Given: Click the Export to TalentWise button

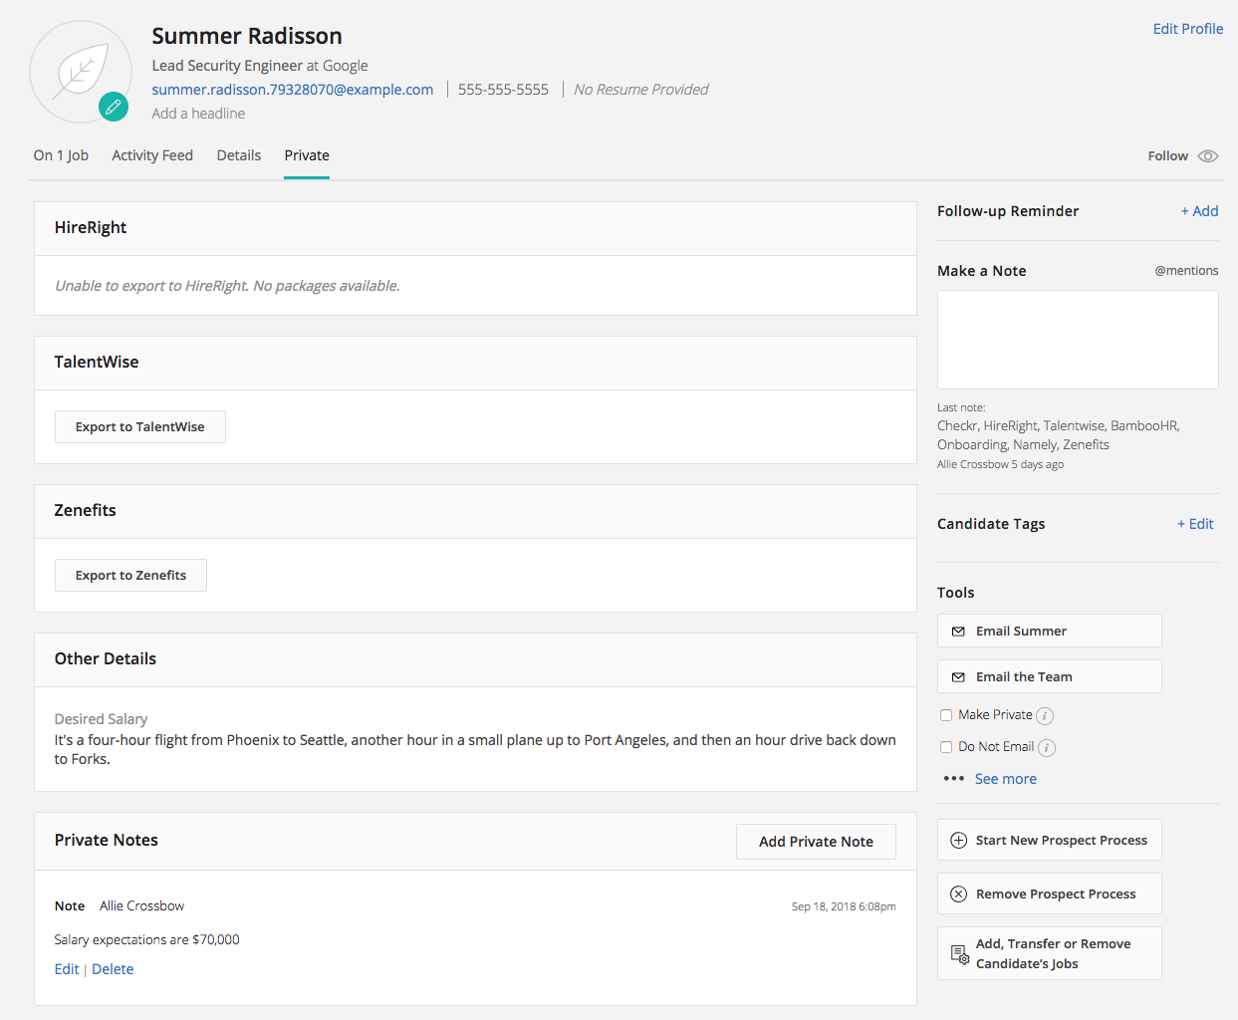Looking at the screenshot, I should click(140, 427).
